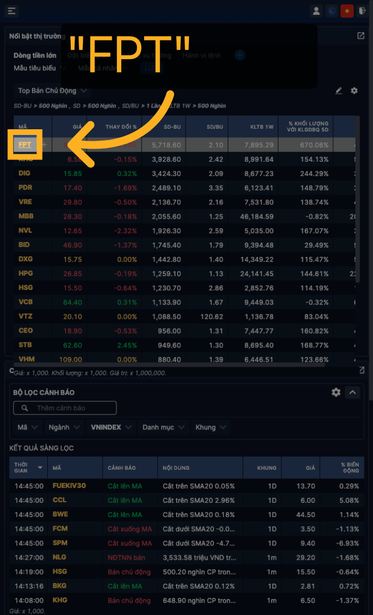
Task: Open the DIG ticker row
Action: point(24,173)
